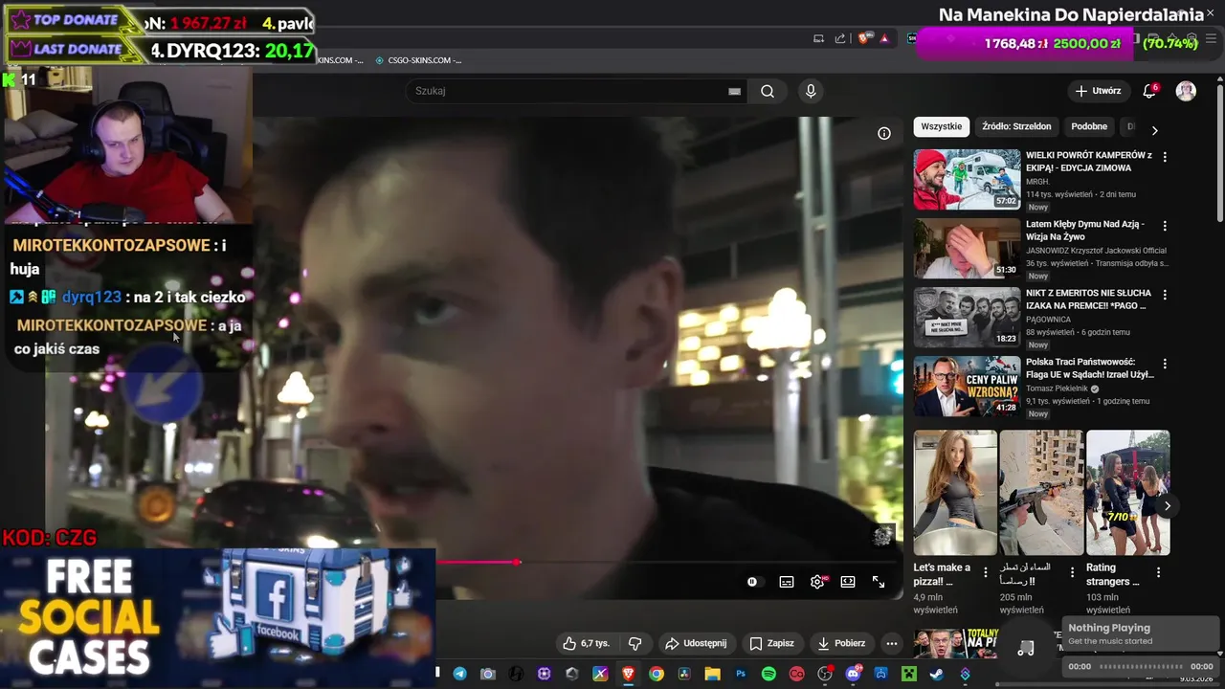
Task: Click the Pobierz download button
Action: (x=841, y=643)
